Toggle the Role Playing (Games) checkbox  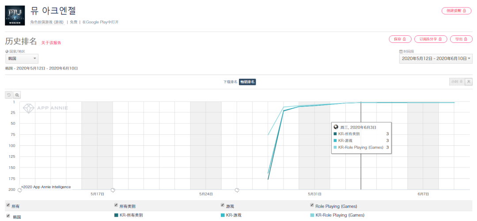click(312, 206)
